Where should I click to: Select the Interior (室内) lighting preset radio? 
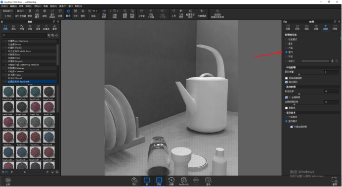[286, 52]
